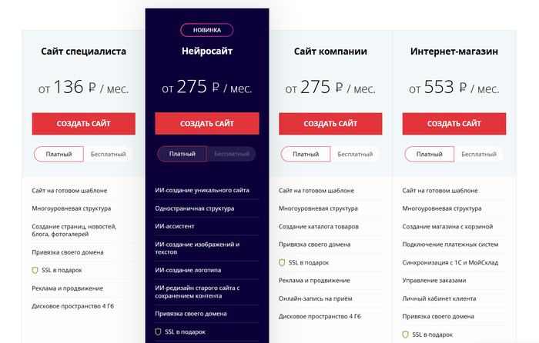Click the Интернет-магазин plan heading
The height and width of the screenshot is (343, 539).
[454, 52]
